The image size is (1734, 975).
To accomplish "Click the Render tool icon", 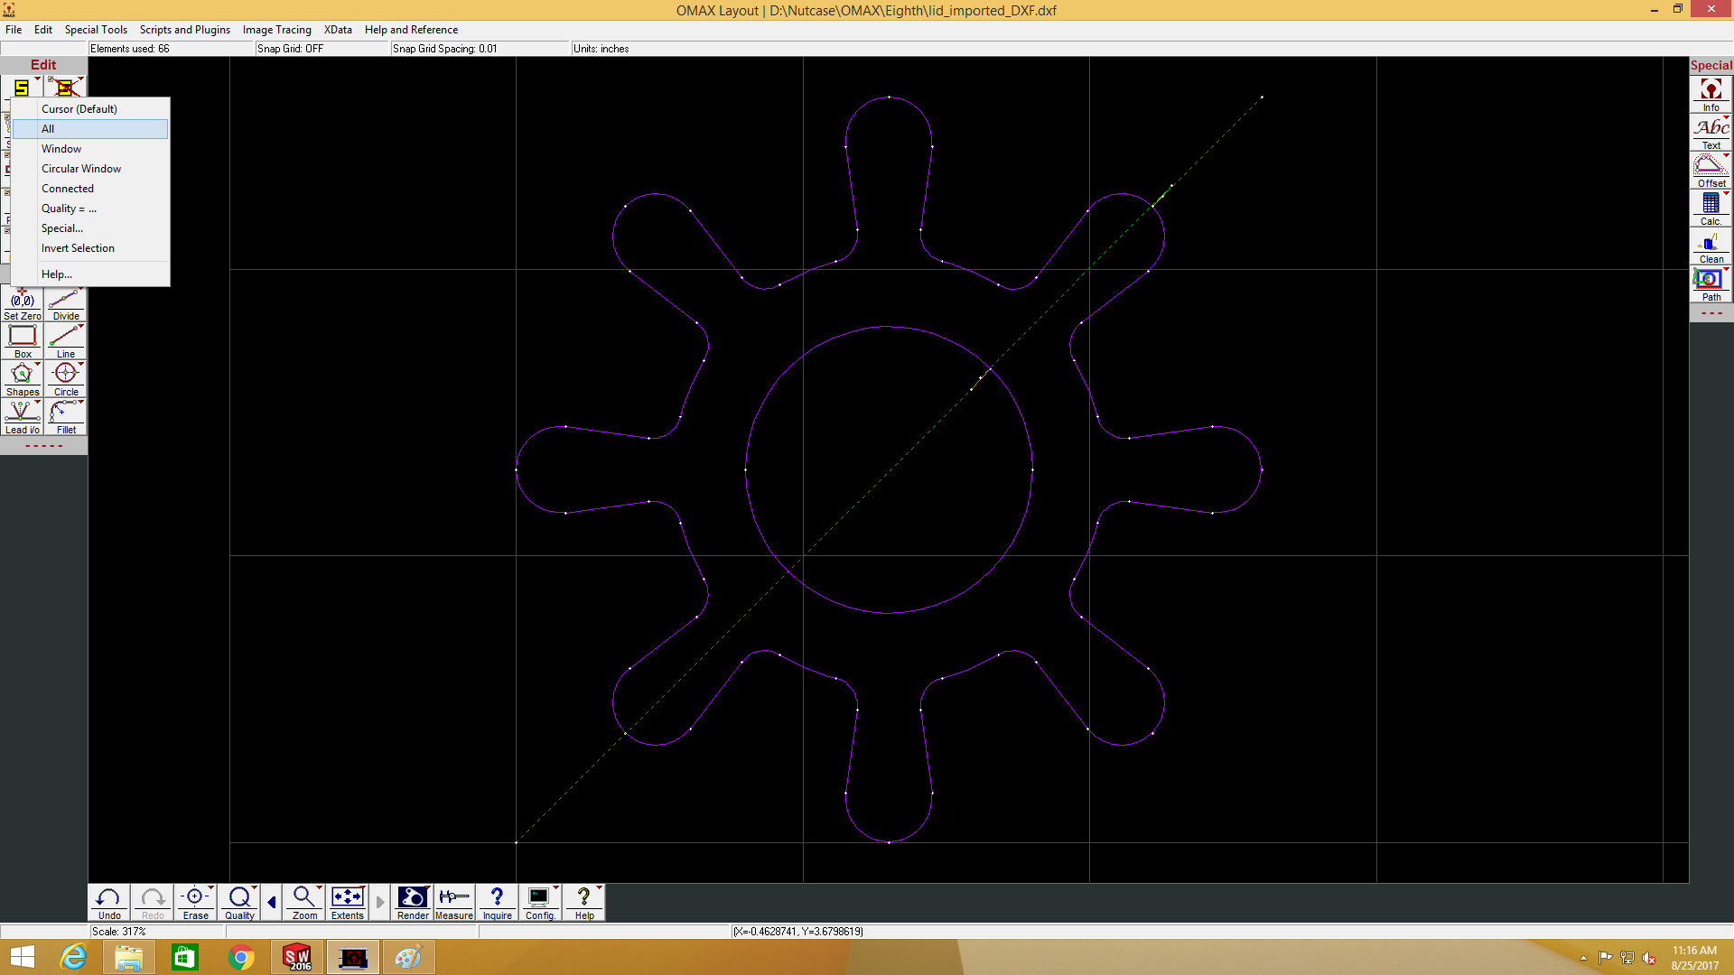I will click(413, 901).
